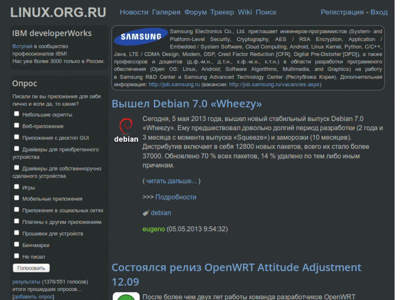
Task: Click the 'Опрос' poll heading
Action: click(x=24, y=83)
